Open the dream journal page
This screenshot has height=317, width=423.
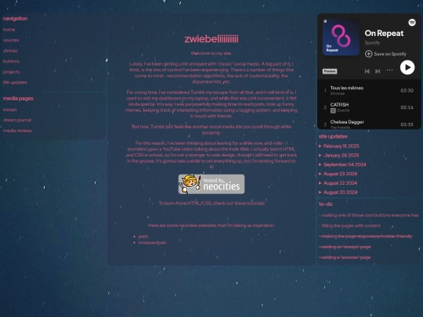coord(17,120)
